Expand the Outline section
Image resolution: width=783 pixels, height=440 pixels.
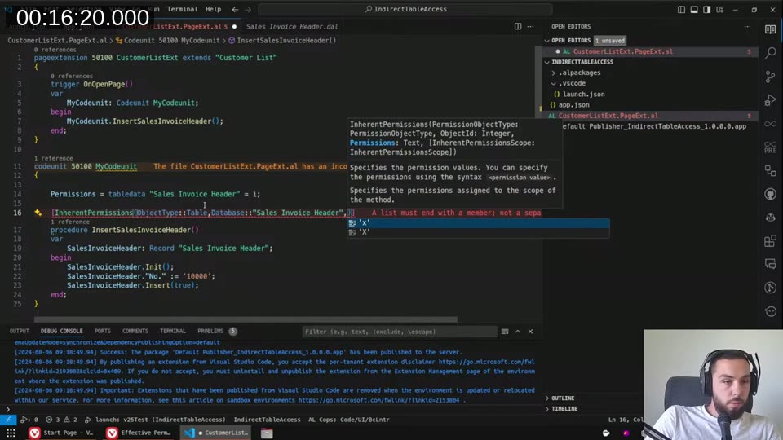pos(563,398)
